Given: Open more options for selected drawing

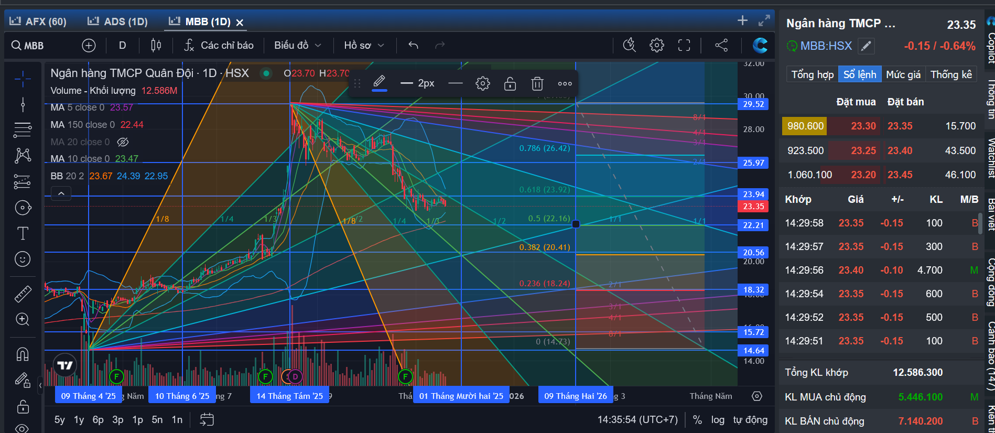Looking at the screenshot, I should point(565,83).
